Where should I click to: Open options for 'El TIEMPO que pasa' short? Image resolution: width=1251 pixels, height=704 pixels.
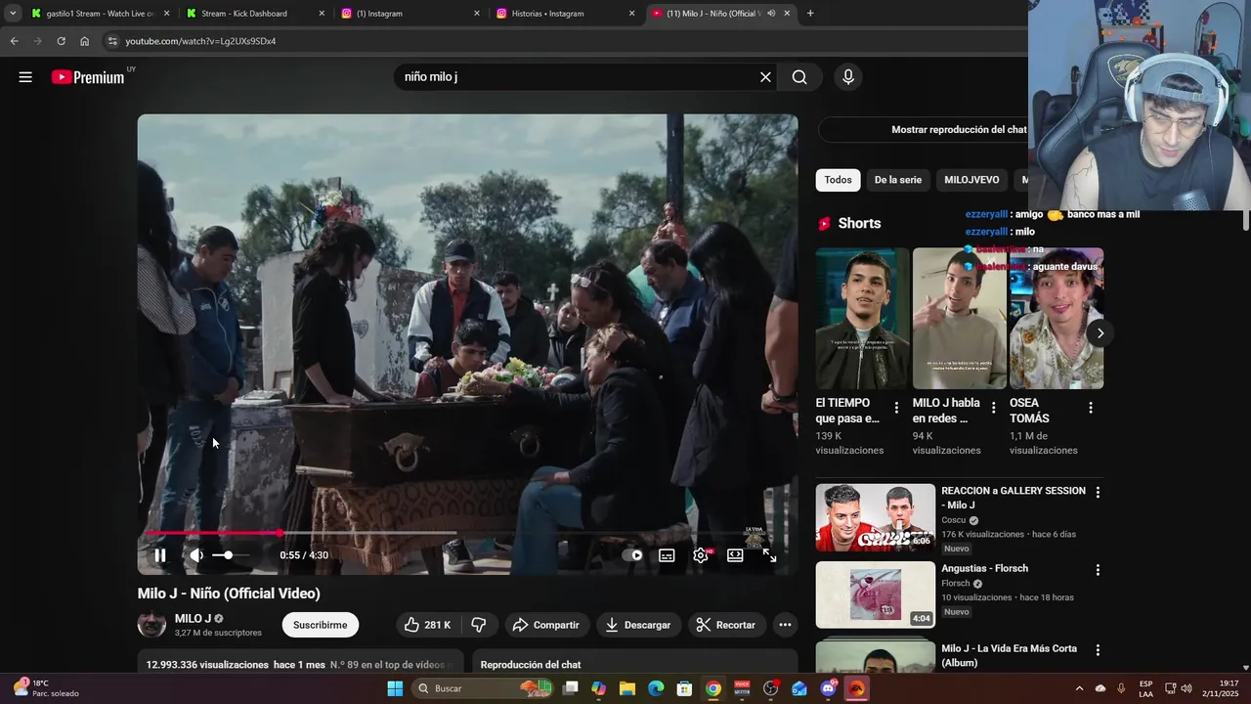(896, 408)
